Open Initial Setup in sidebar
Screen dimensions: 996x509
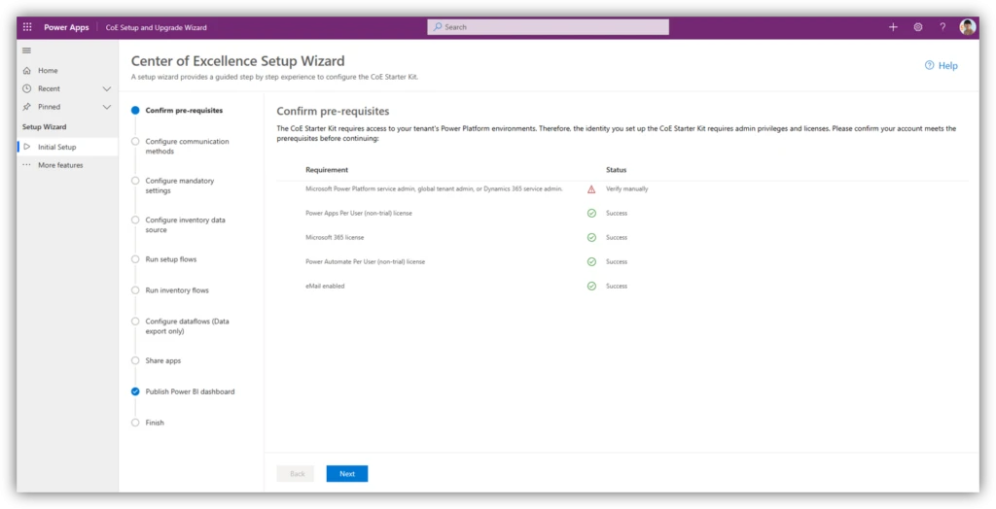coord(67,147)
